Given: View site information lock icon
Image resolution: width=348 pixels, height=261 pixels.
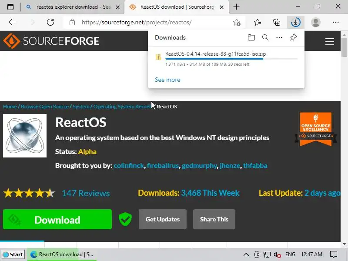Looking at the screenshot, I should tap(72, 22).
